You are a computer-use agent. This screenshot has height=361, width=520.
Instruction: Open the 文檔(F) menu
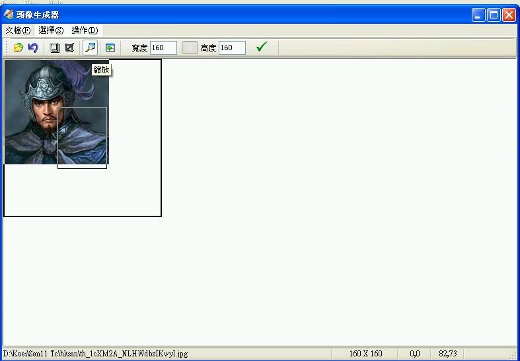(18, 30)
